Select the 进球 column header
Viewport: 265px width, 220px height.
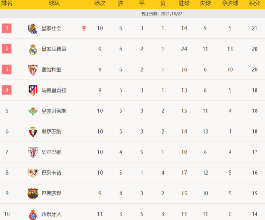pos(184,3)
